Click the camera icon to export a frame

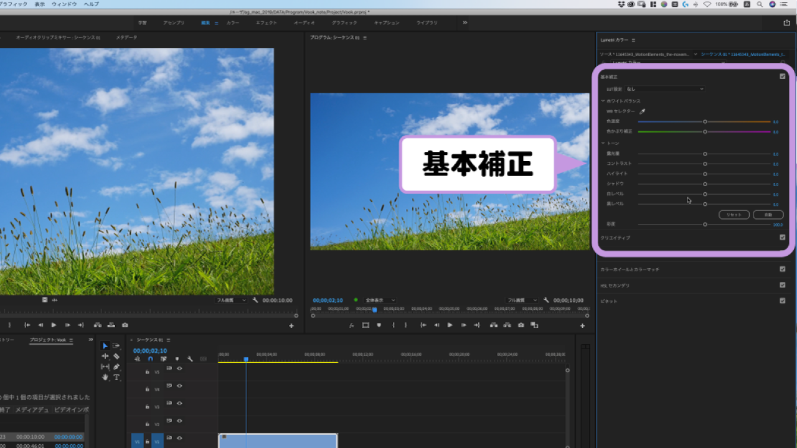pyautogui.click(x=521, y=325)
